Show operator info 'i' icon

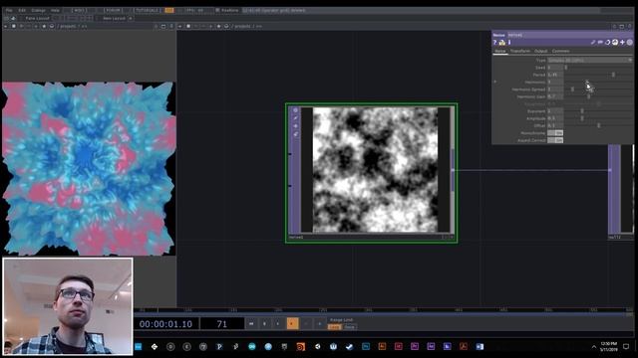(509, 42)
